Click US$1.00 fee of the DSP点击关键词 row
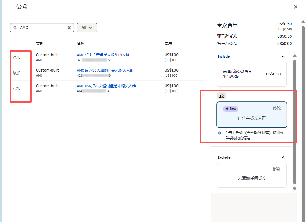Viewport: 307px width, 222px height. coord(171,86)
